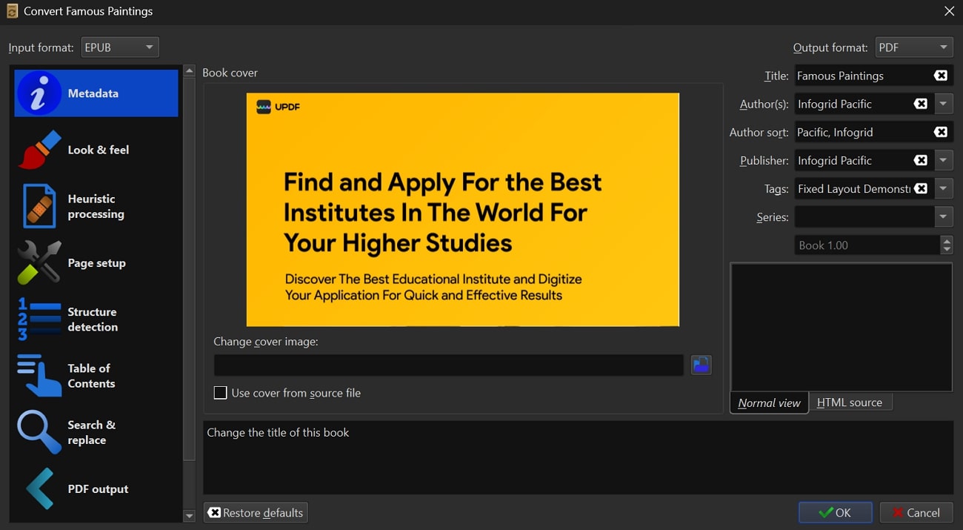Switch to Normal view tab
The image size is (963, 530).
[x=769, y=403]
